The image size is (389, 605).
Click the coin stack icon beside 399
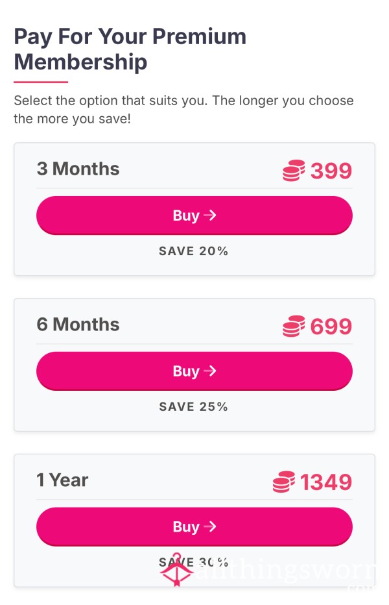(x=294, y=171)
